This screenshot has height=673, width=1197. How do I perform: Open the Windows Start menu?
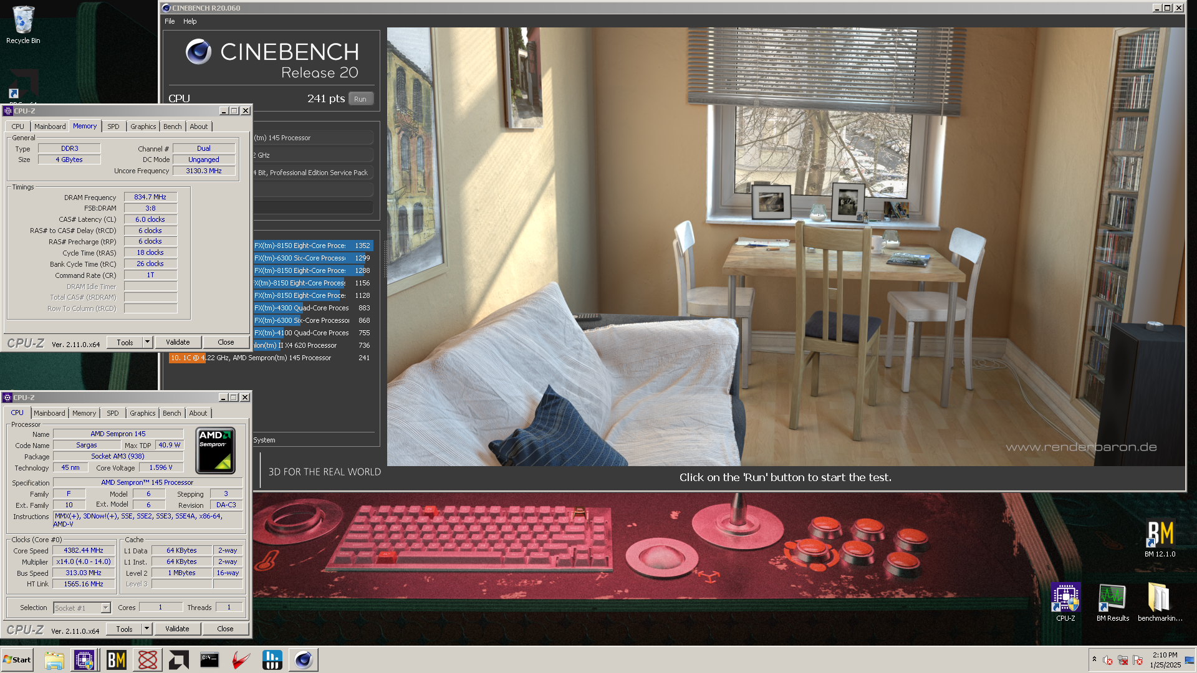pyautogui.click(x=17, y=660)
